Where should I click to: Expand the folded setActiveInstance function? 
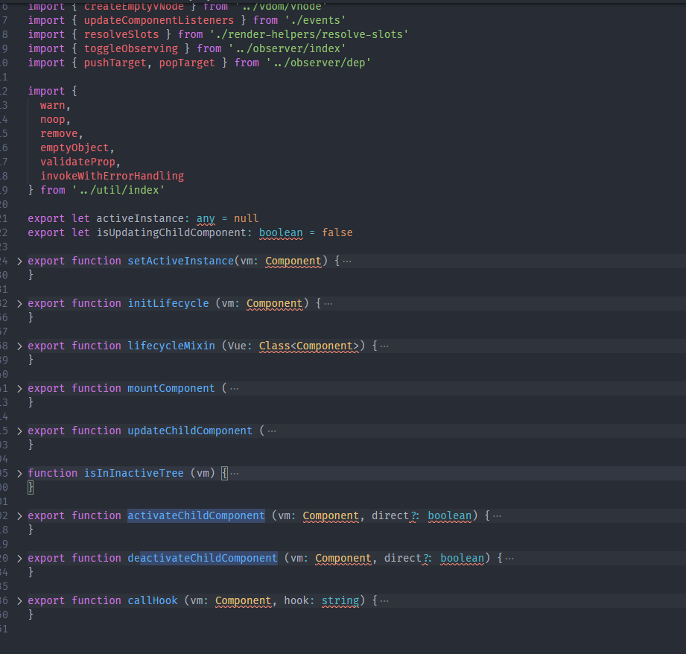pos(19,261)
